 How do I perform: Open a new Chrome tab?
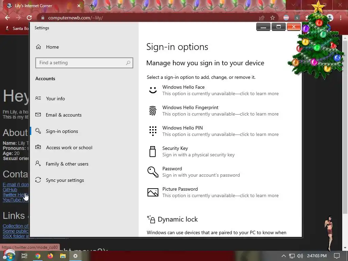pos(92,6)
